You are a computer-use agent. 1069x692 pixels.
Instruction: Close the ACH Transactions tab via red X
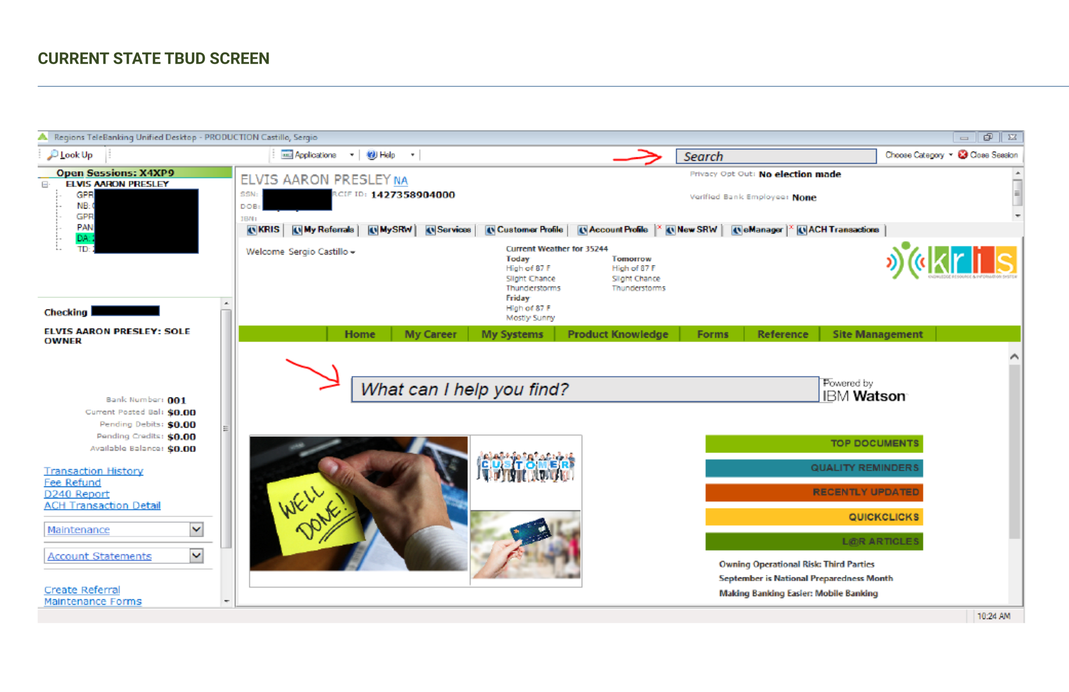point(791,227)
